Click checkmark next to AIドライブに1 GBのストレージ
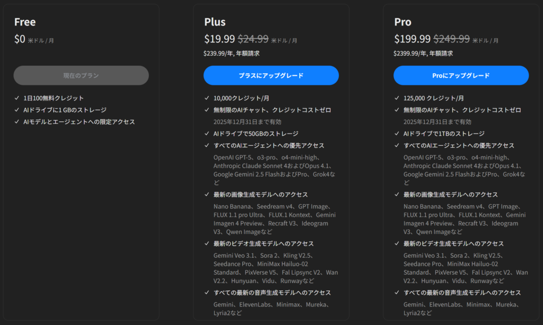This screenshot has width=543, height=325. tap(17, 110)
